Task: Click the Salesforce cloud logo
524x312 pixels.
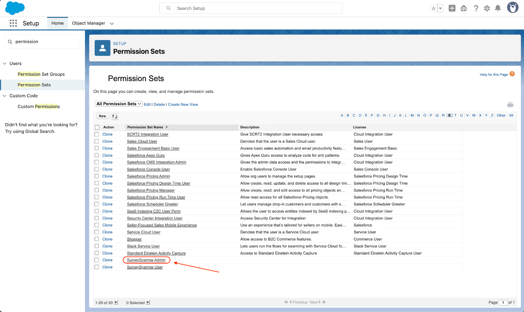Action: [15, 8]
